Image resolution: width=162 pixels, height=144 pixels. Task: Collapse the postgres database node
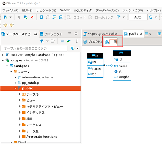pos(7,66)
